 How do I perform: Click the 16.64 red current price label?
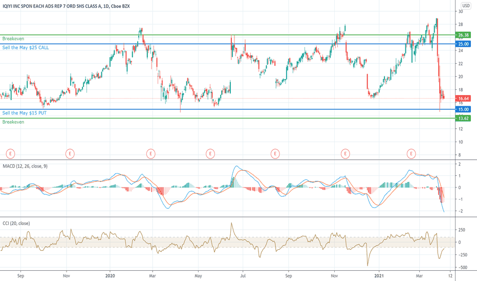tap(463, 99)
